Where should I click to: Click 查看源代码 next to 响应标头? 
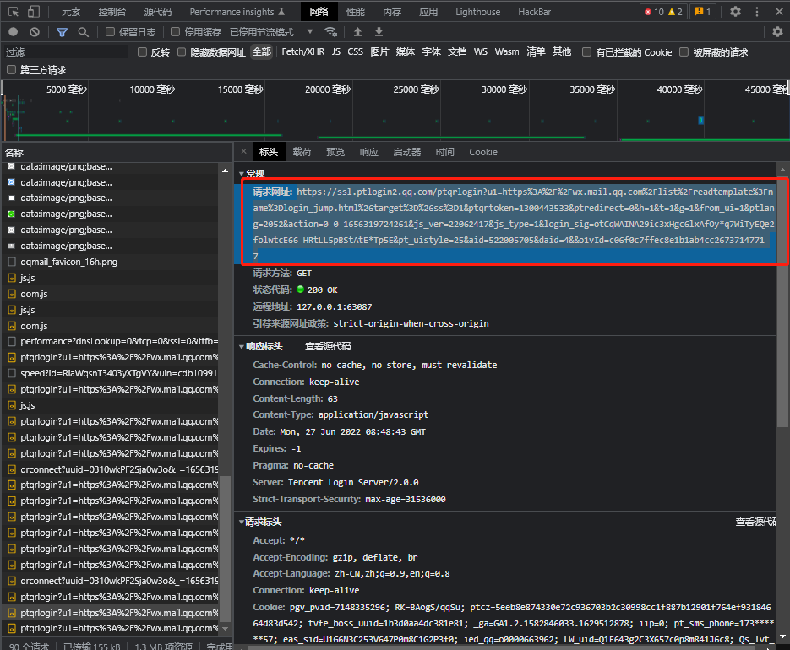click(x=327, y=347)
